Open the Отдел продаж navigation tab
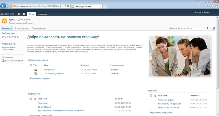Screen dimensions: 219x116 [39, 28]
